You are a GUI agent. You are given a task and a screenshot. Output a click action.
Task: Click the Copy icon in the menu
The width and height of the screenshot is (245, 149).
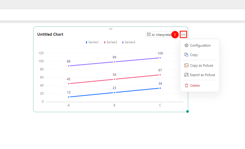(x=186, y=55)
